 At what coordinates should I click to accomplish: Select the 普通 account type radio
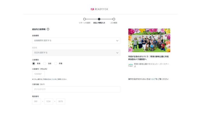click(x=34, y=63)
